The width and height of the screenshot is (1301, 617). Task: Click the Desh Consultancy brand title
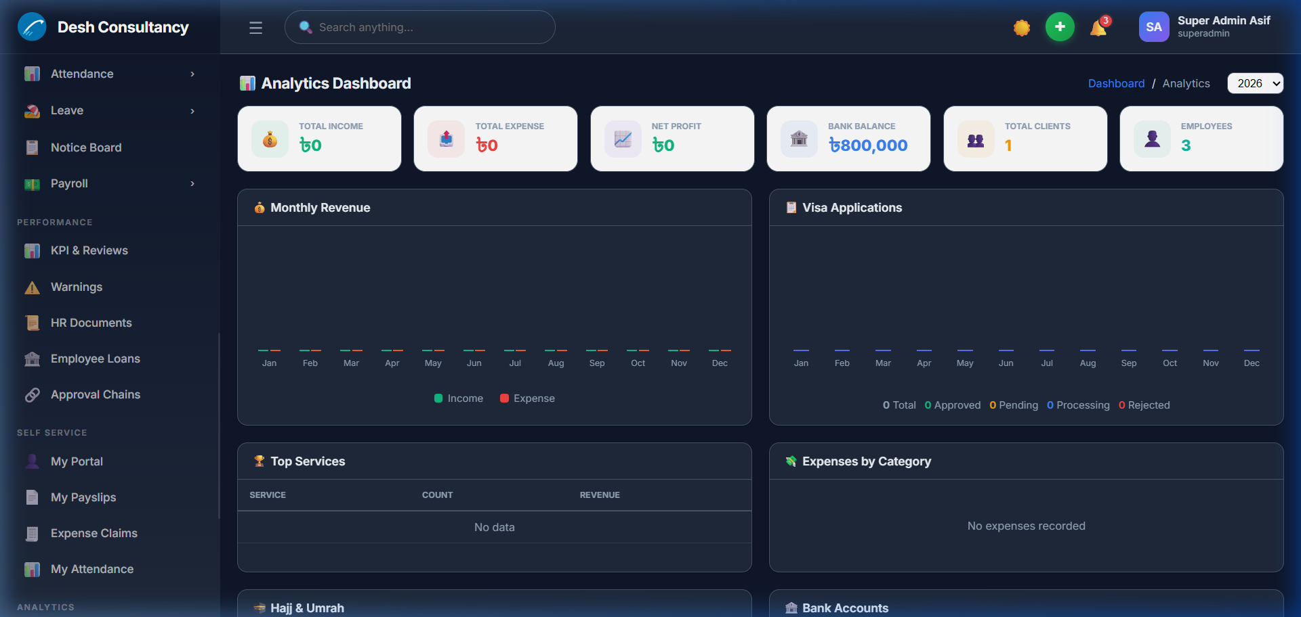point(123,27)
